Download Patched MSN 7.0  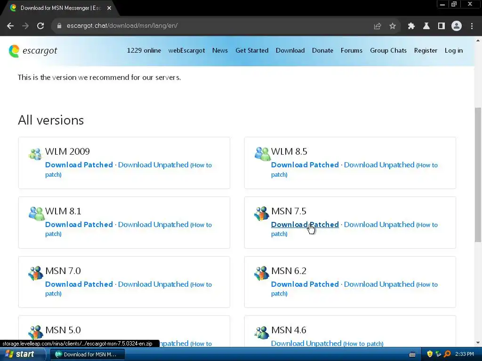pyautogui.click(x=79, y=284)
